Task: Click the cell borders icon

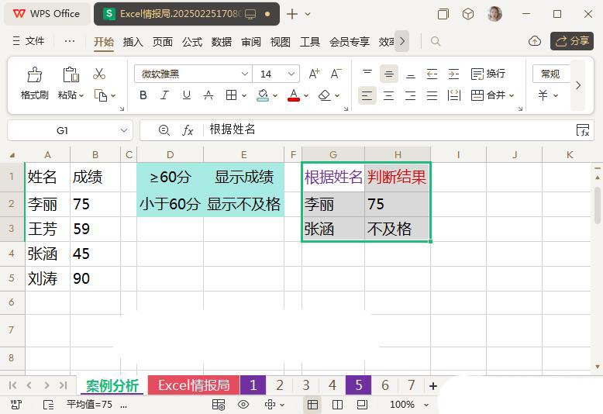Action: click(231, 95)
